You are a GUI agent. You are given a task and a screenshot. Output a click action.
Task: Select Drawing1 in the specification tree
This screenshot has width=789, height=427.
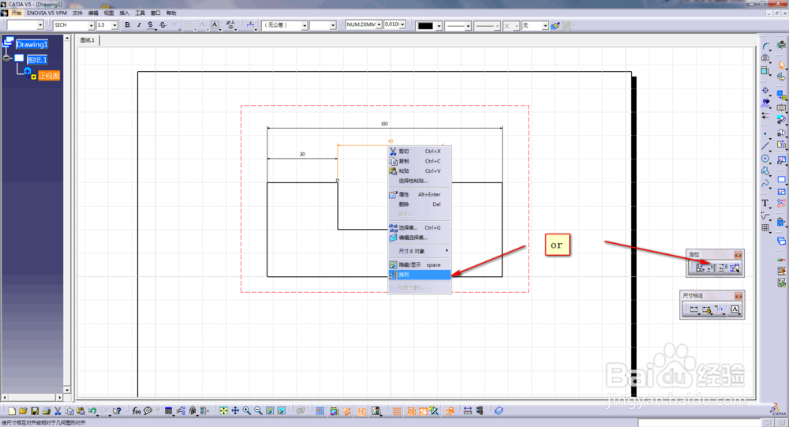[32, 44]
